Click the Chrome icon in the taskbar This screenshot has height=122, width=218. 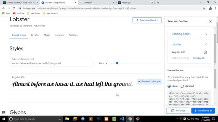(x=130, y=119)
